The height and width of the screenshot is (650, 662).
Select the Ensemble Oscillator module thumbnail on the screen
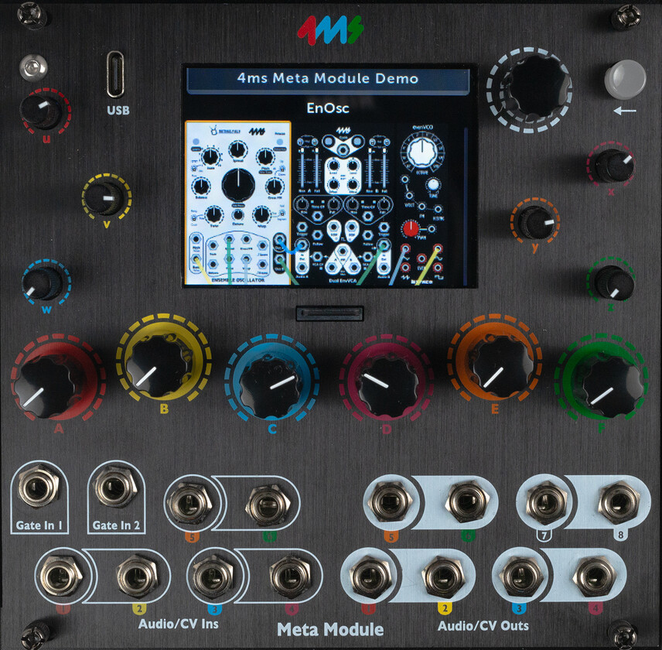(237, 204)
